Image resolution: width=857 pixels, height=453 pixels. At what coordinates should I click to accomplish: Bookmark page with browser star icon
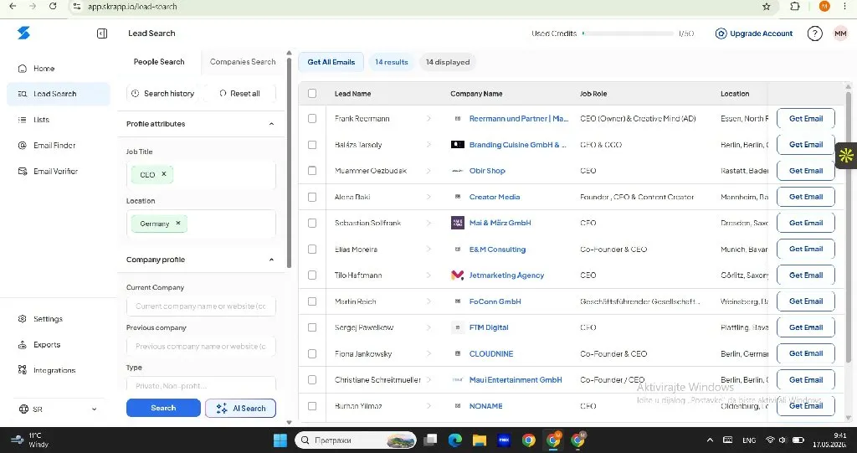(x=767, y=7)
